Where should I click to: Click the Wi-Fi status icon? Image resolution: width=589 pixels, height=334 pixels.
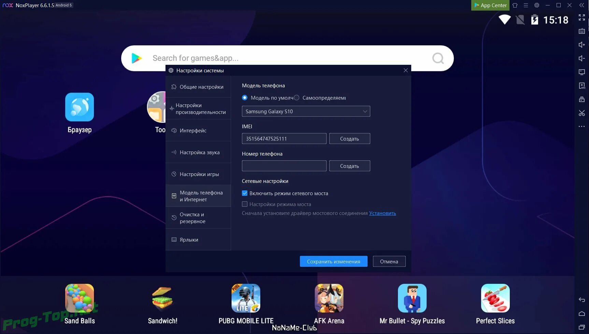(505, 19)
